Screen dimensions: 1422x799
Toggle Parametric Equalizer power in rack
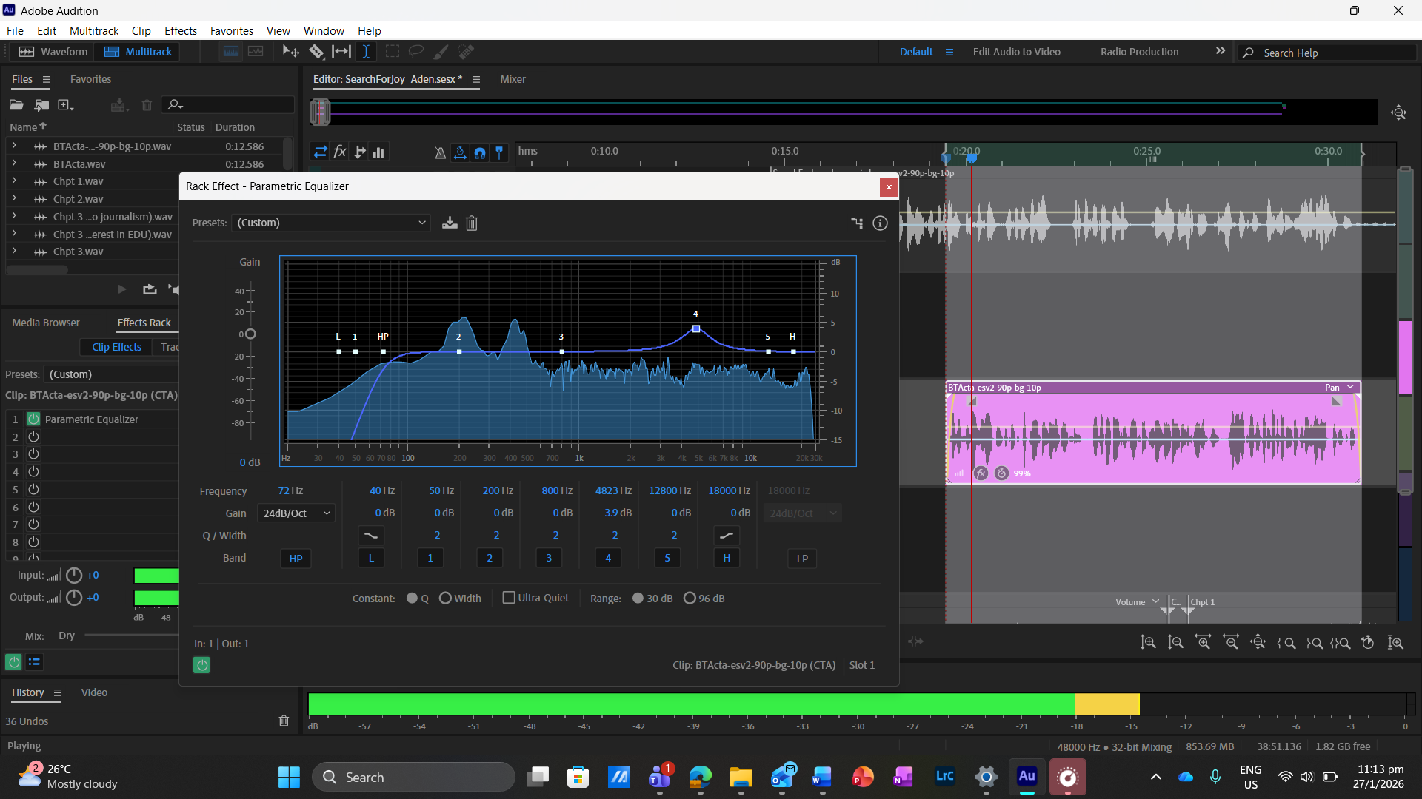(33, 419)
